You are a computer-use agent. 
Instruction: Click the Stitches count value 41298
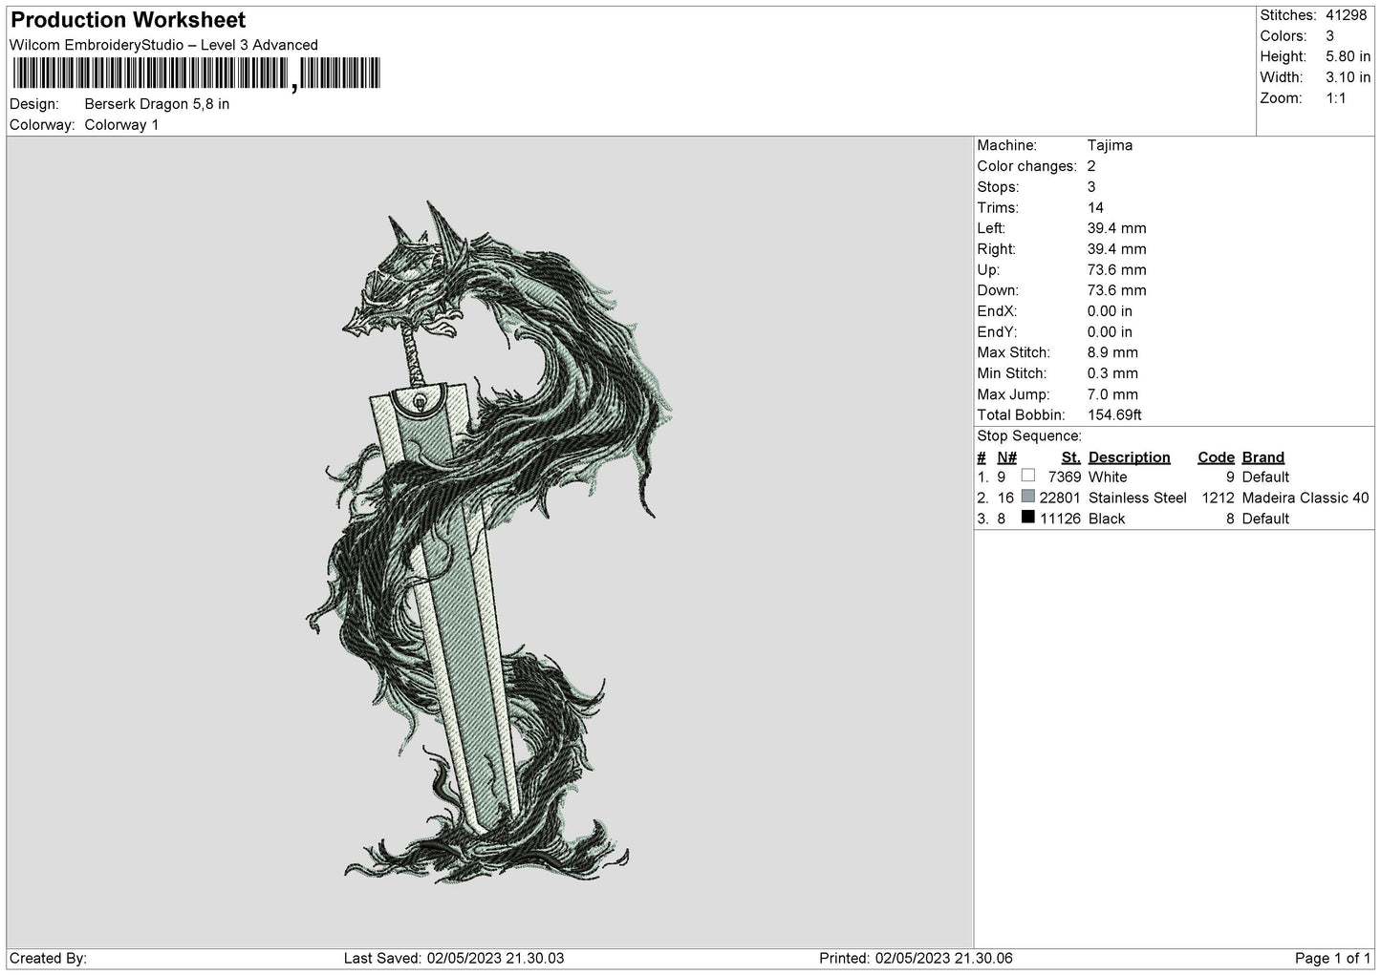pos(1345,15)
